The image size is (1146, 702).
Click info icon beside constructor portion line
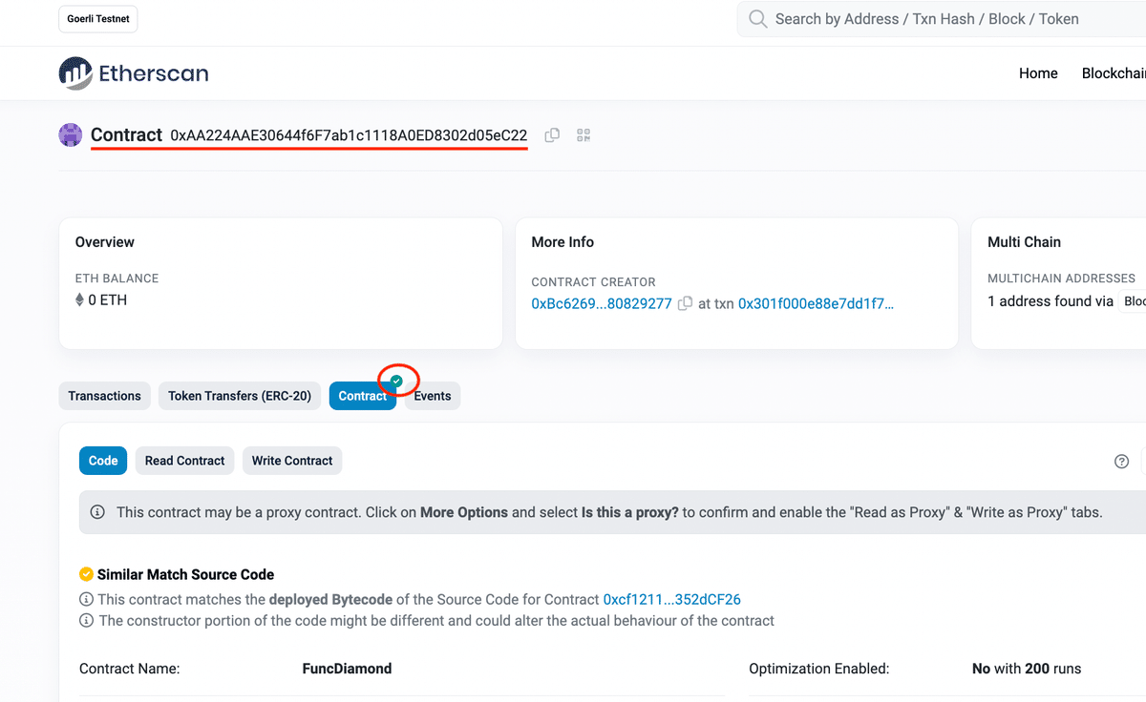click(87, 621)
